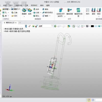This screenshot has height=102, width=102.
Task: Select the 解析自相交 tool
Action: tap(48, 12)
